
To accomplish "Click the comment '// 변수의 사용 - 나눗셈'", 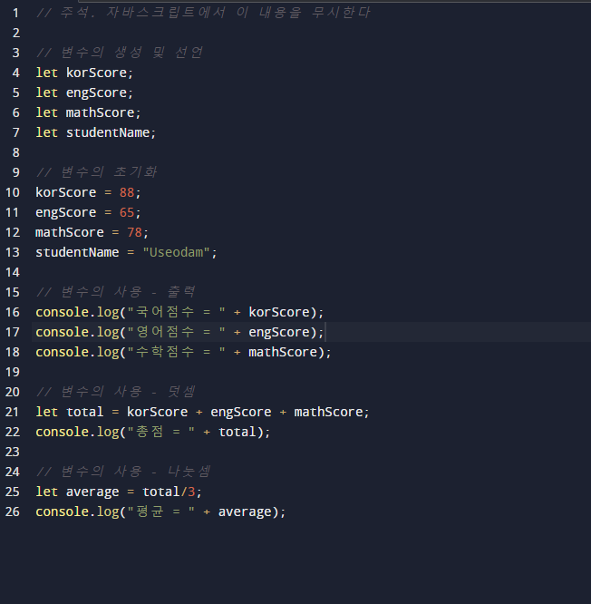I will tap(122, 472).
